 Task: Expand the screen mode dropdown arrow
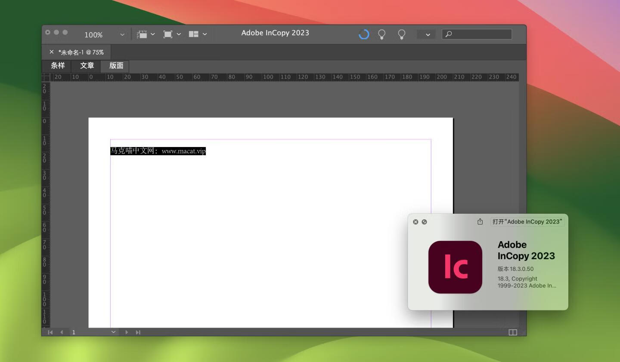point(179,34)
